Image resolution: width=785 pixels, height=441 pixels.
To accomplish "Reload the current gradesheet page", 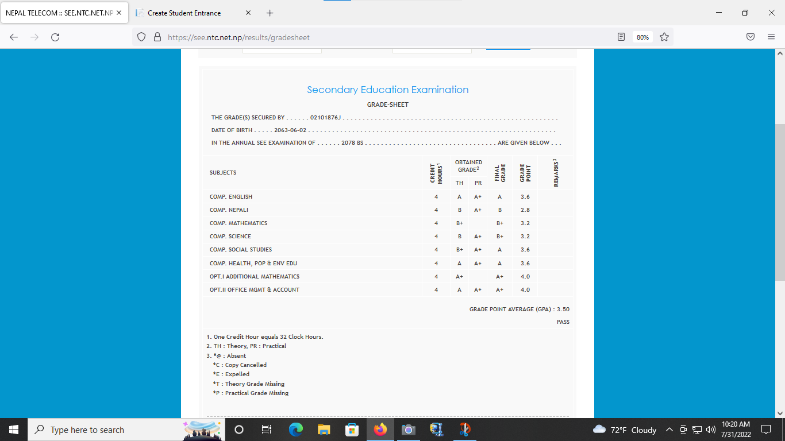I will pos(55,37).
